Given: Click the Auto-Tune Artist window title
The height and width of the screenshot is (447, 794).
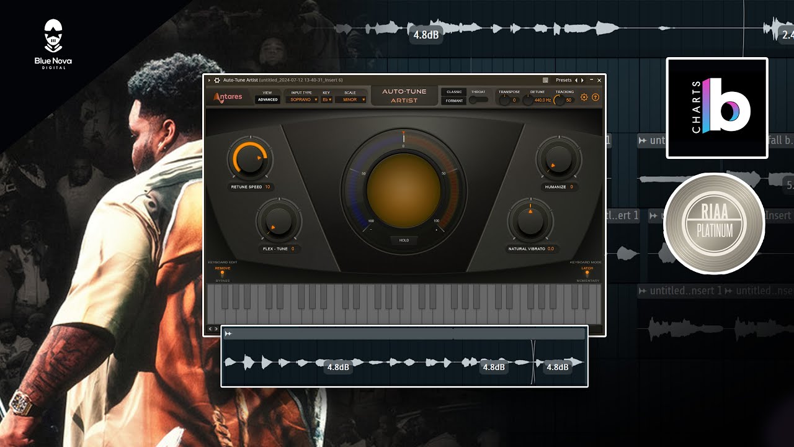Looking at the screenshot, I should point(283,80).
